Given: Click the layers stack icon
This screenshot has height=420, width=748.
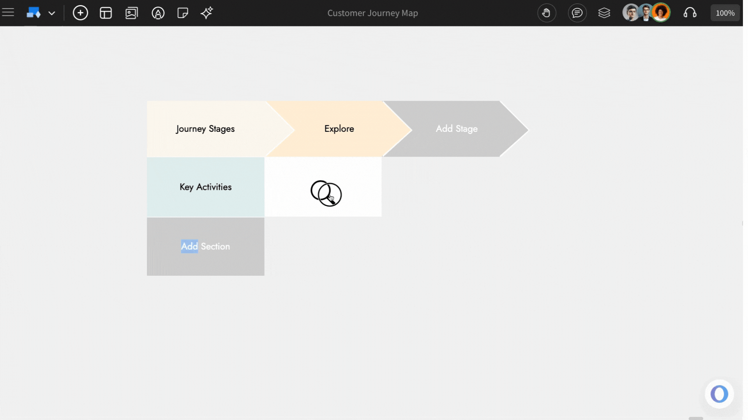Looking at the screenshot, I should (604, 13).
